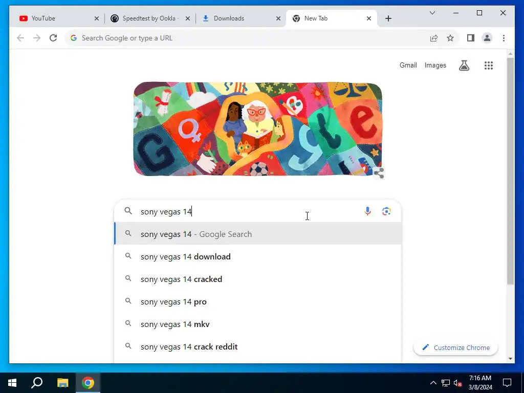The height and width of the screenshot is (393, 524).
Task: Share the Google Doodle
Action: click(x=379, y=173)
